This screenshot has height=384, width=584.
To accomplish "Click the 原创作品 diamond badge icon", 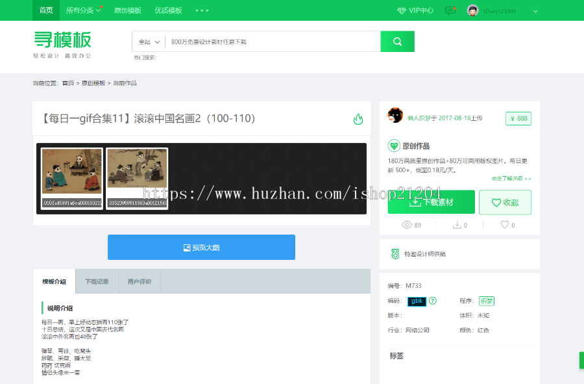I will 394,146.
